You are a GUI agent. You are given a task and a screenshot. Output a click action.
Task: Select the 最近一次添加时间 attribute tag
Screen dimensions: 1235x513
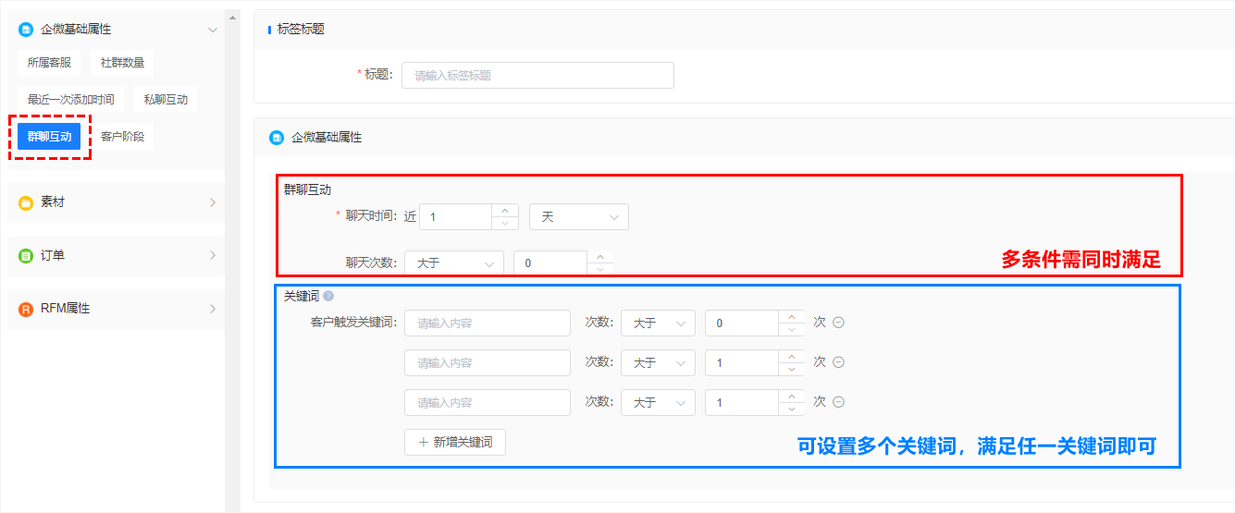71,100
